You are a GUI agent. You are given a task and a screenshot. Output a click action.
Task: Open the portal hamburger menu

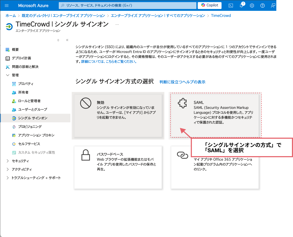[6, 6]
